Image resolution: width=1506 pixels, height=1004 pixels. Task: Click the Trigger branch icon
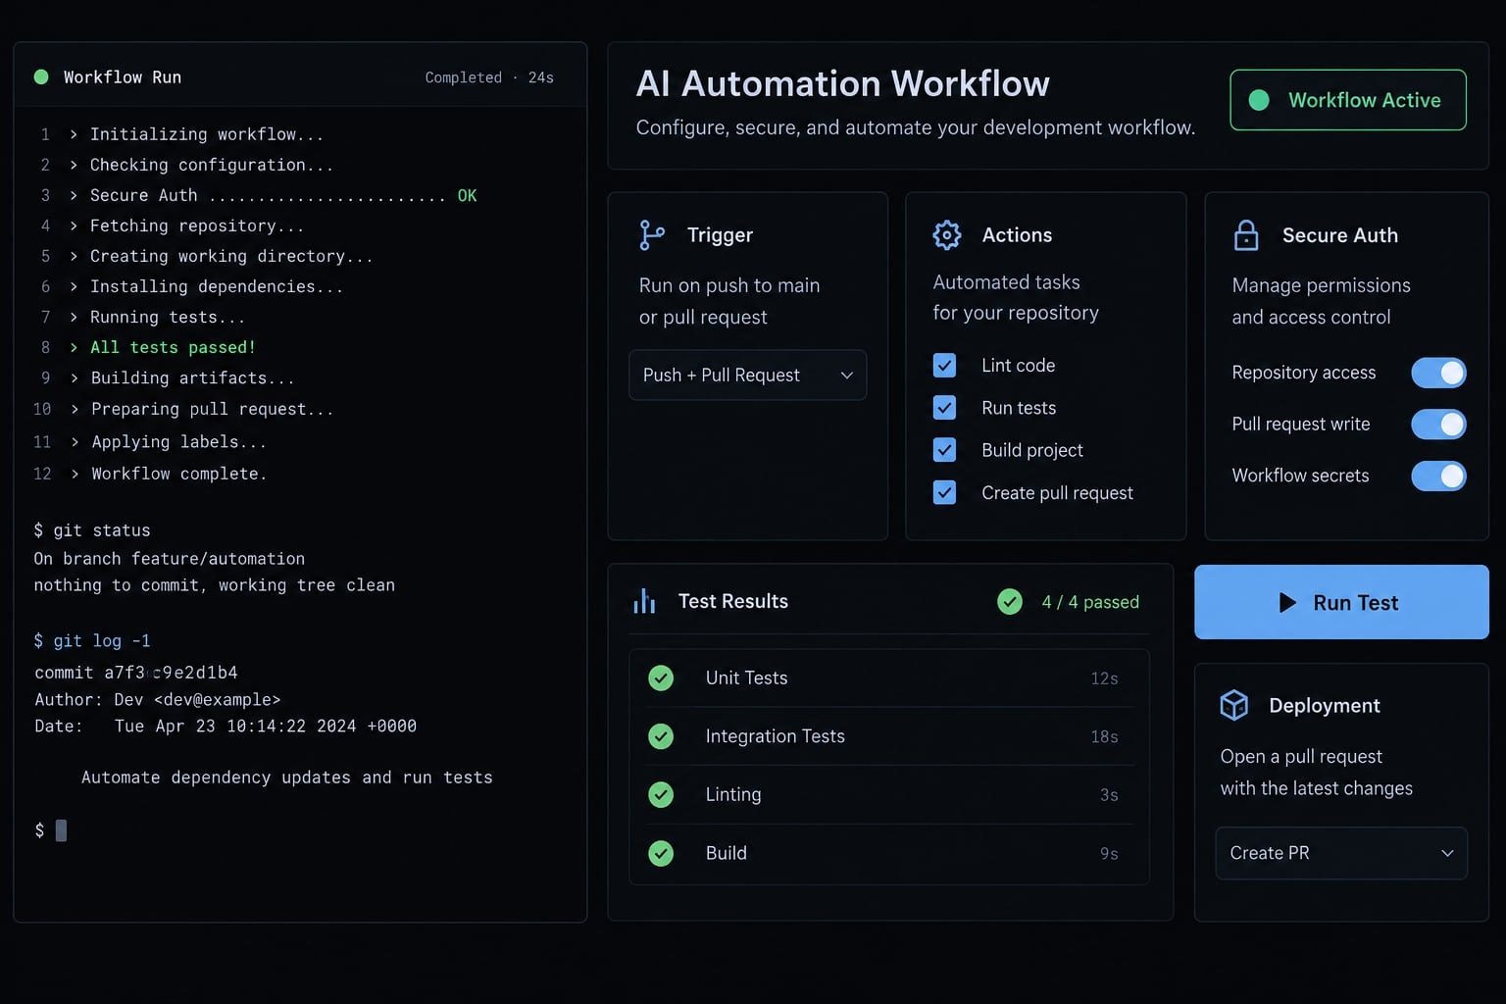(652, 235)
